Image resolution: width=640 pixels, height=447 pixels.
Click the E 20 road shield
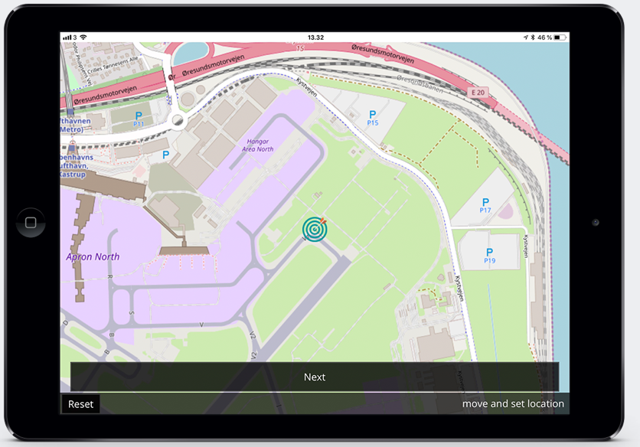click(x=478, y=93)
